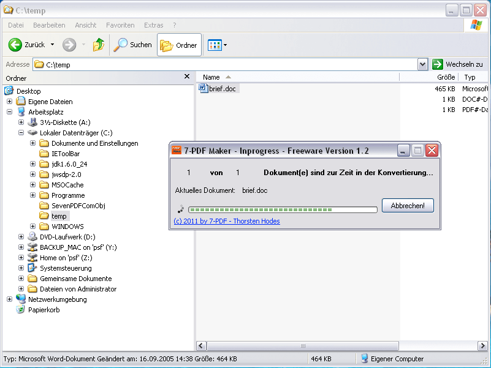
Task: Expand the jwsdp-2.0 folder
Action: tap(32, 175)
